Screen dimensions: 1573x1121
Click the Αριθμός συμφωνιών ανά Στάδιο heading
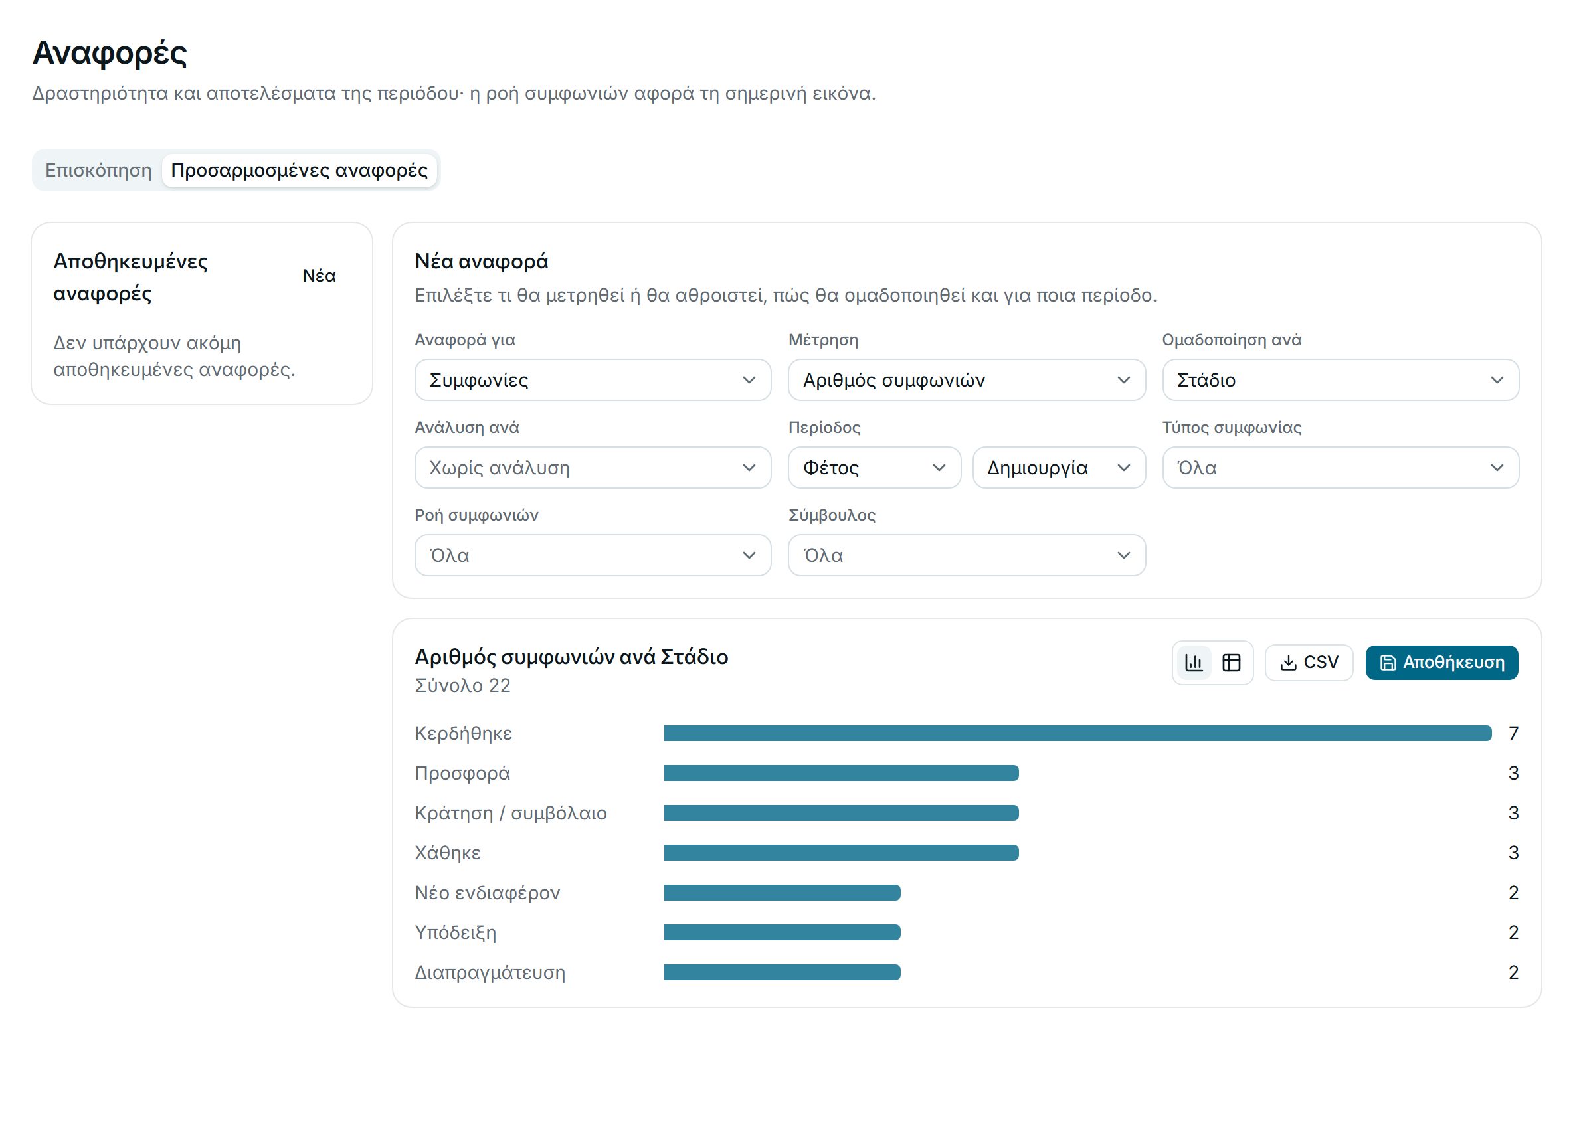571,657
